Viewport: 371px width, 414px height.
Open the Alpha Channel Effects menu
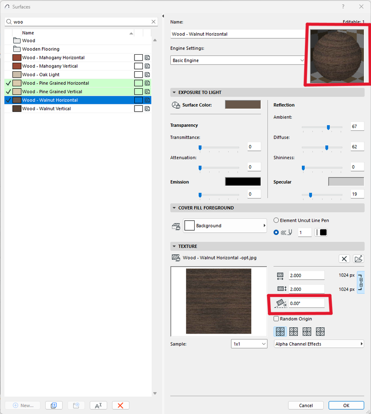319,344
